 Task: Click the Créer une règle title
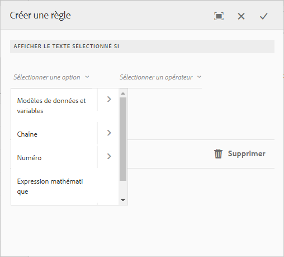click(40, 16)
